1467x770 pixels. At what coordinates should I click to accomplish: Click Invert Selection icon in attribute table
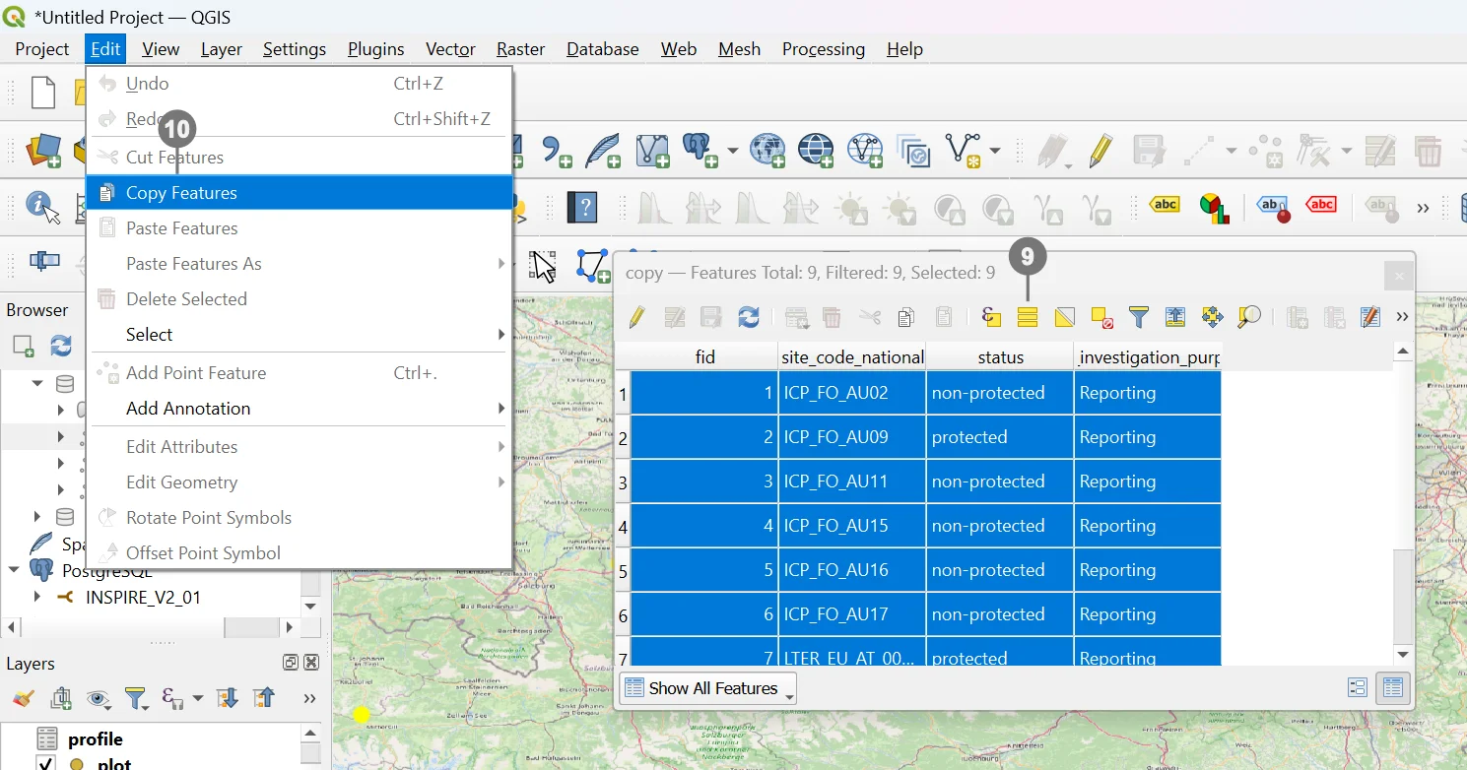[x=1064, y=317]
